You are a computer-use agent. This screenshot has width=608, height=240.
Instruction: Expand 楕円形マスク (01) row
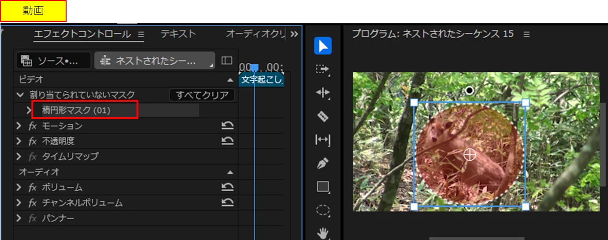coord(29,111)
